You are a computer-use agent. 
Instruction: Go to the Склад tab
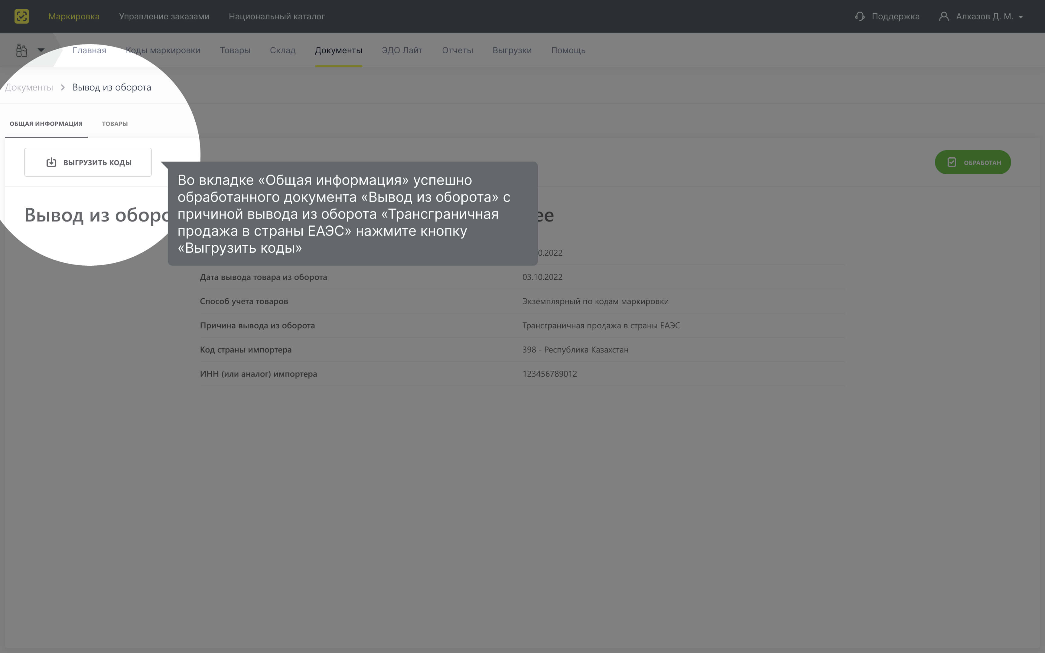(x=283, y=51)
